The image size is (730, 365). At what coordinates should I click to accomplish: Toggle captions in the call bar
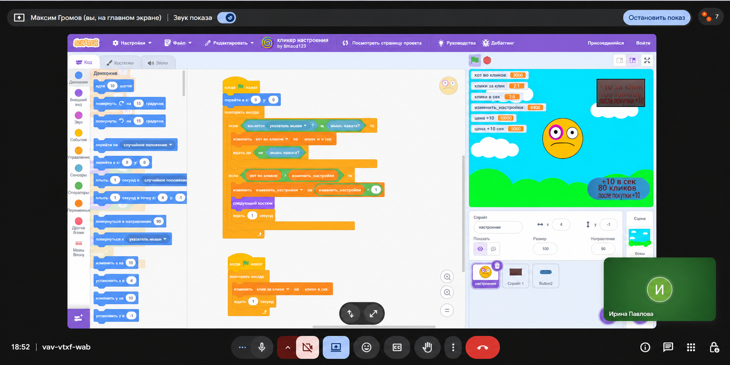tap(397, 347)
